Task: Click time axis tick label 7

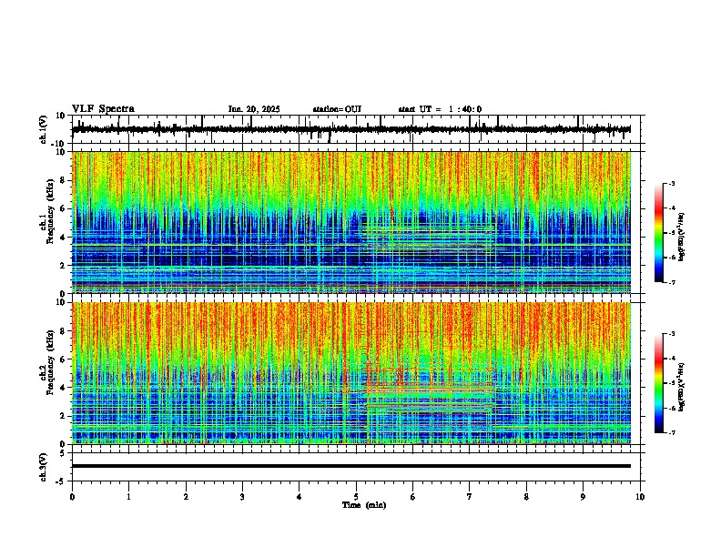Action: point(470,497)
